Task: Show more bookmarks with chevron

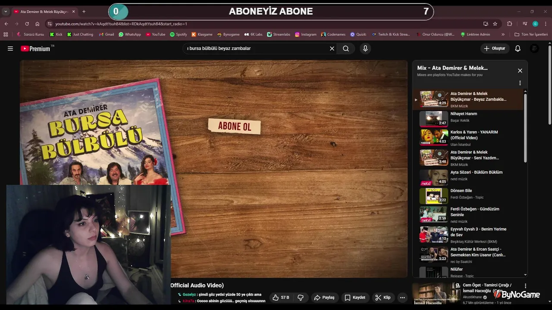Action: [x=503, y=34]
